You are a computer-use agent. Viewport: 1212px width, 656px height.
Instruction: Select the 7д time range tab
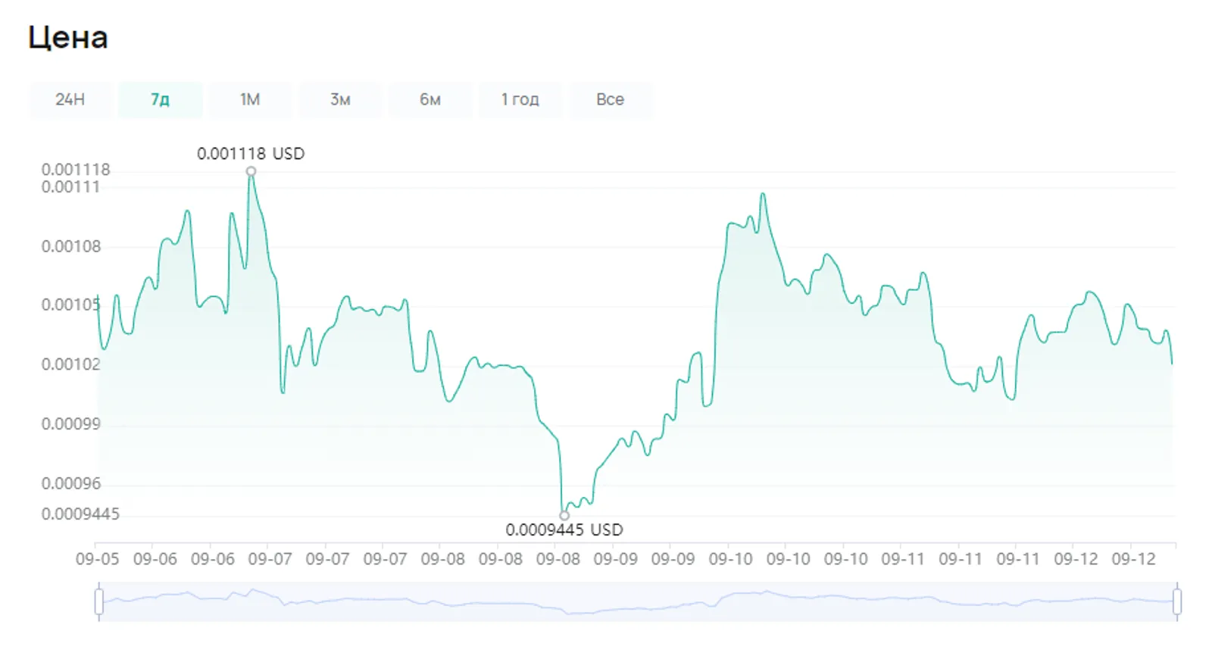coord(160,99)
